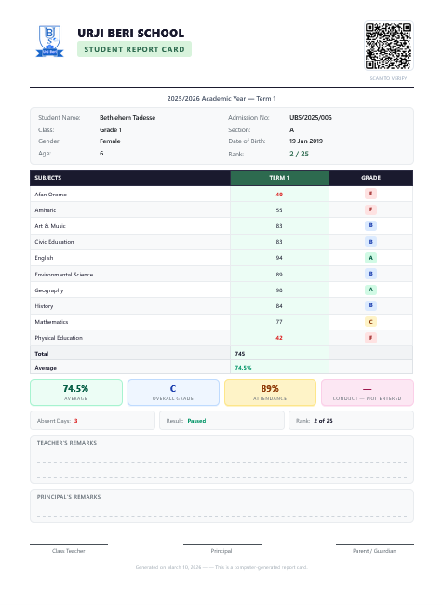
Task: Select the student name 'Bethlehem Tadesse'
Action: [128, 118]
